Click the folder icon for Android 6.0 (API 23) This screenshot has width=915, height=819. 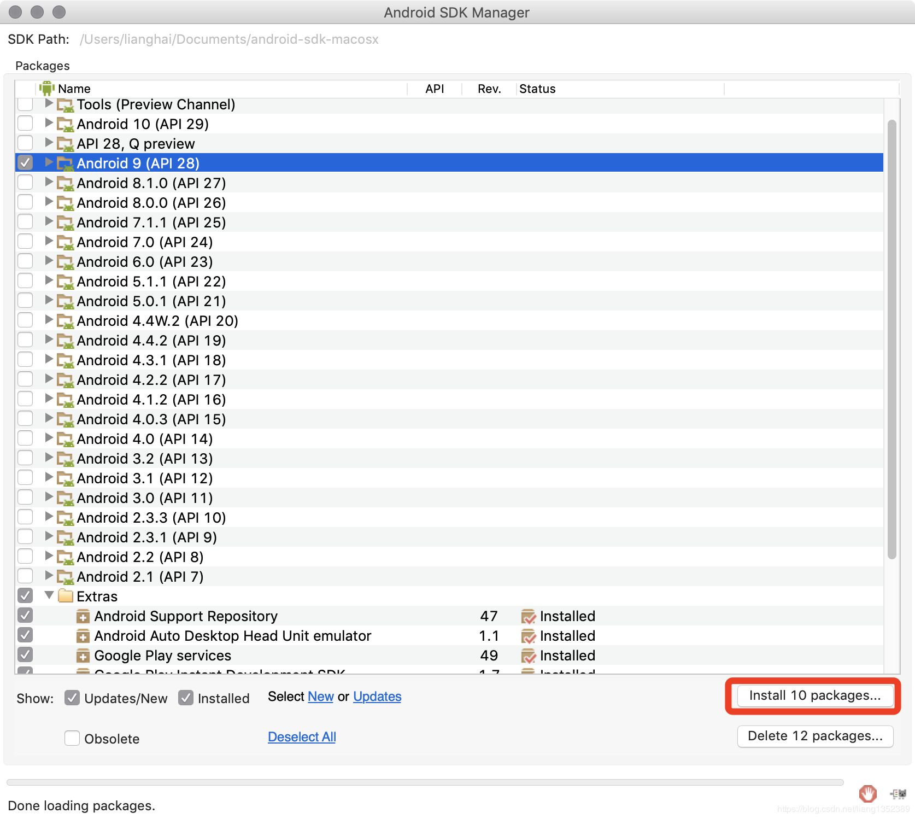pos(66,262)
